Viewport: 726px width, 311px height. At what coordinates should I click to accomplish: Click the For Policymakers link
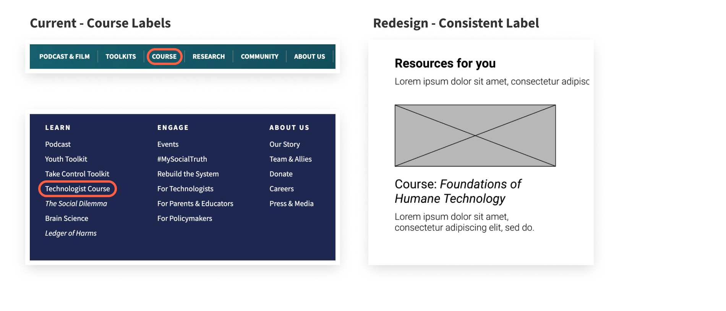coord(185,219)
